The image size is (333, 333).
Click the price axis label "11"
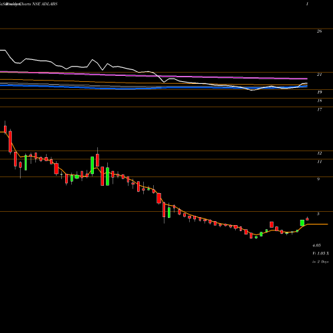pyautogui.click(x=319, y=162)
